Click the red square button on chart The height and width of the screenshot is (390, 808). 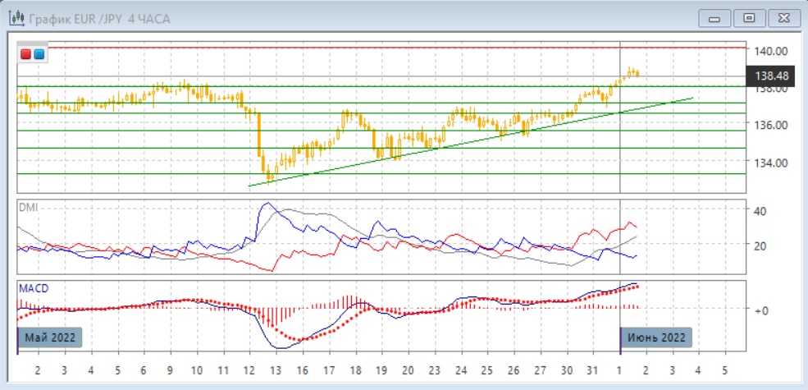tap(26, 55)
